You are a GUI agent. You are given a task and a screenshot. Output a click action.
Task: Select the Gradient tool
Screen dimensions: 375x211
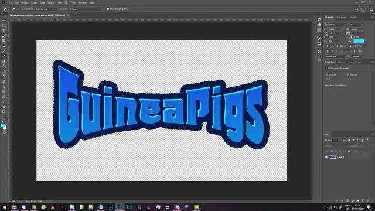click(4, 71)
